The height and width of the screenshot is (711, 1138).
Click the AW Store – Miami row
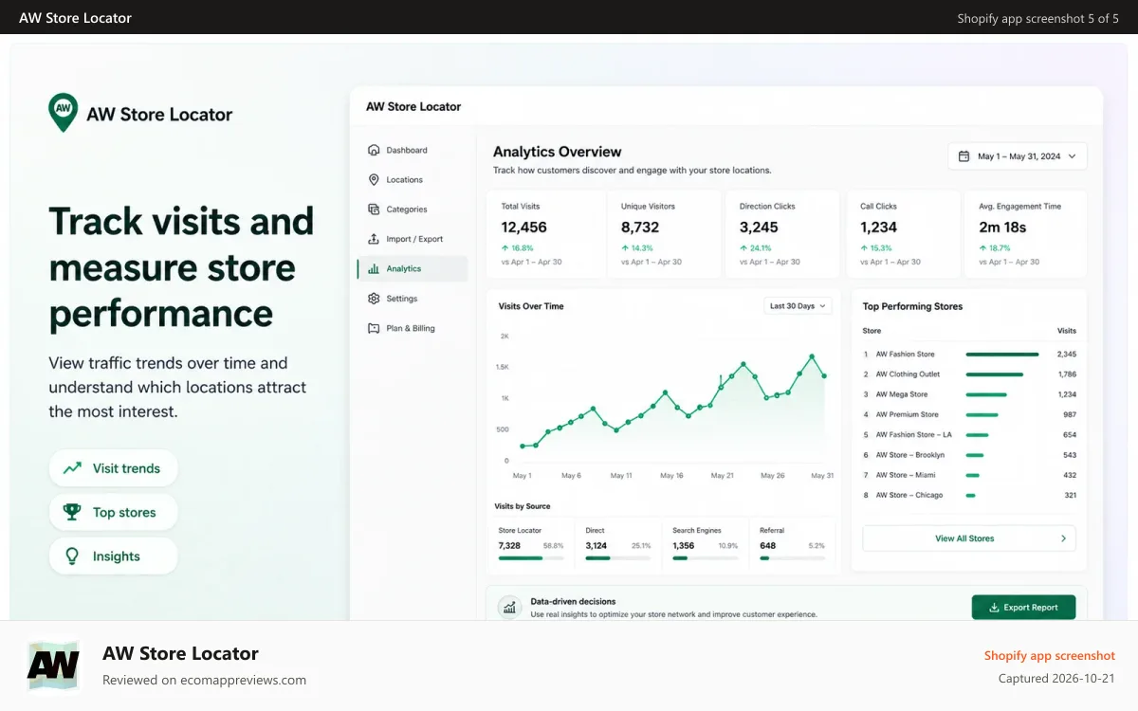[x=969, y=475]
